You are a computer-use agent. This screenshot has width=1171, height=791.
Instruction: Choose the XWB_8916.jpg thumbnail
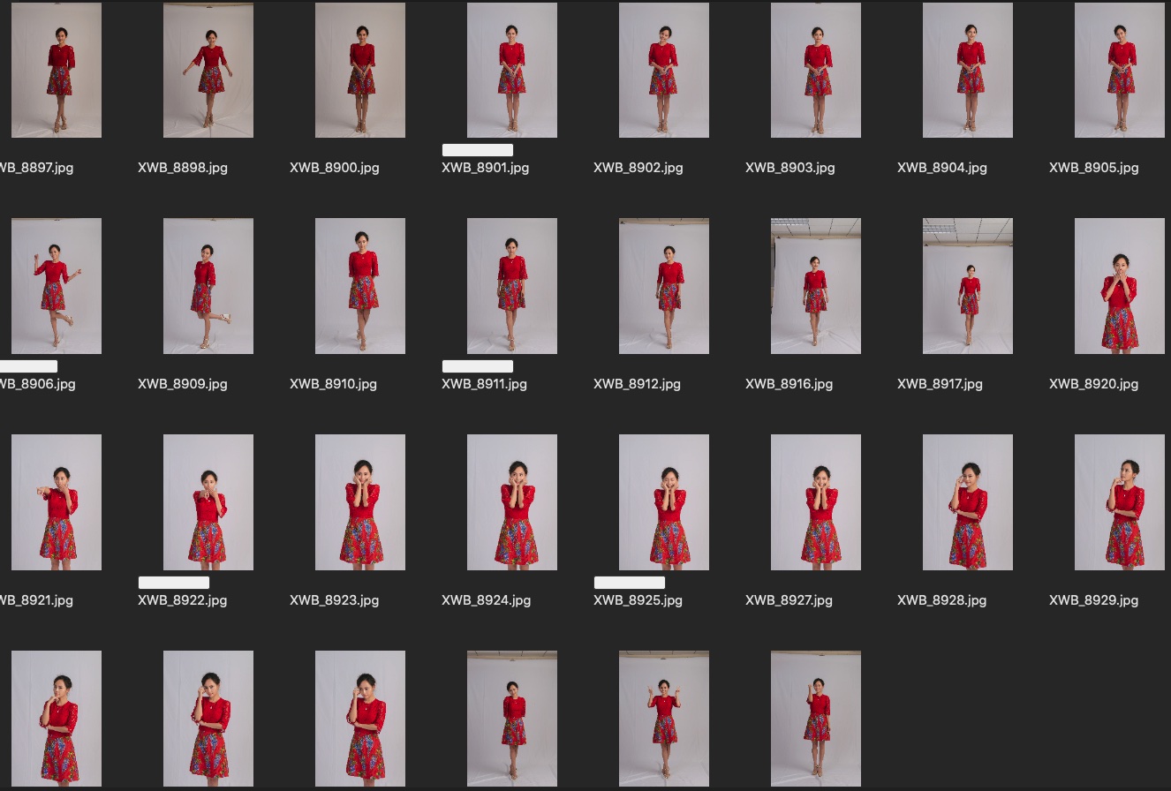click(x=816, y=286)
